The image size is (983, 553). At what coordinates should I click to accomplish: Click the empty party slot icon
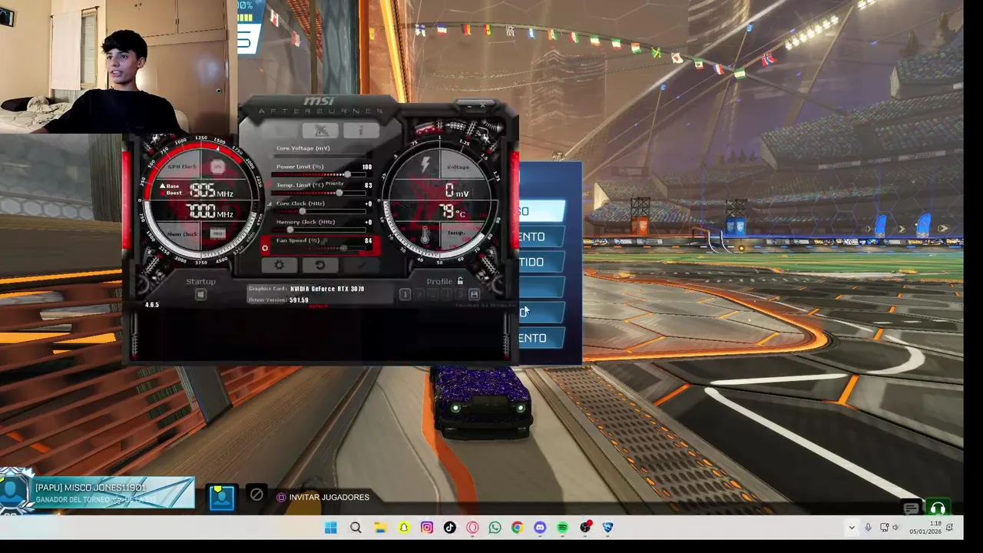click(x=257, y=495)
